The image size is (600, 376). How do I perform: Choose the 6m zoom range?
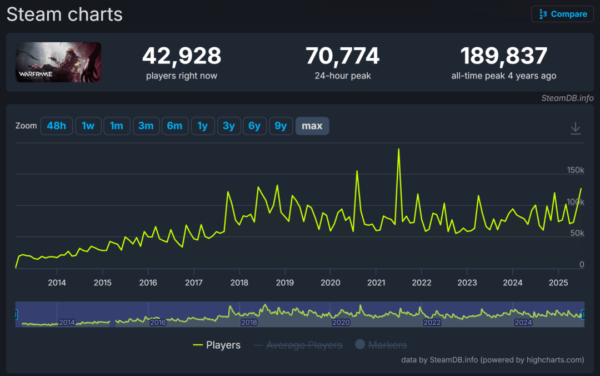point(174,126)
